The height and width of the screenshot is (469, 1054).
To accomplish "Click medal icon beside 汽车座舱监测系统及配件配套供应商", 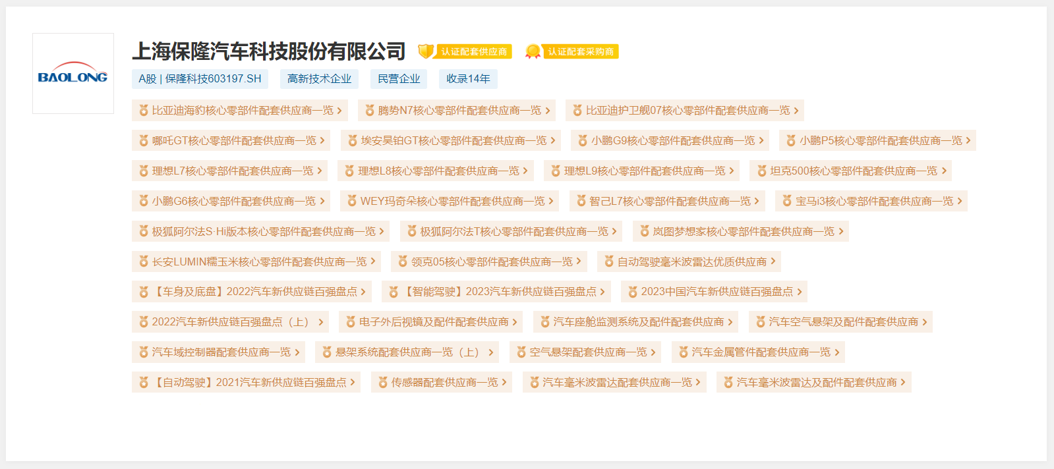I will (545, 321).
